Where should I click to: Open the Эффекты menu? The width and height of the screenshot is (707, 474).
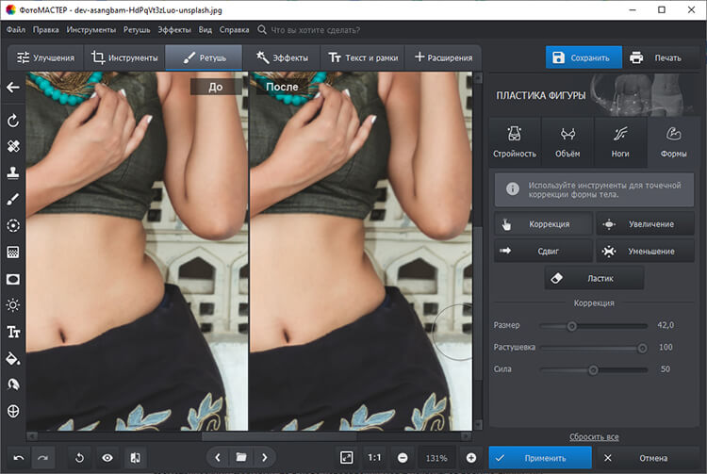[x=174, y=29]
